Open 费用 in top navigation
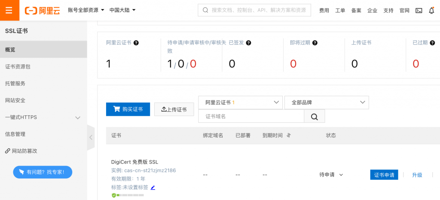The height and width of the screenshot is (200, 440). coord(324,11)
